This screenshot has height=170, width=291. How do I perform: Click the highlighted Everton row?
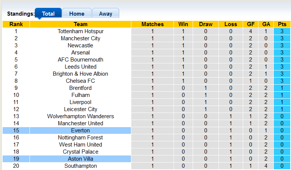(80, 130)
